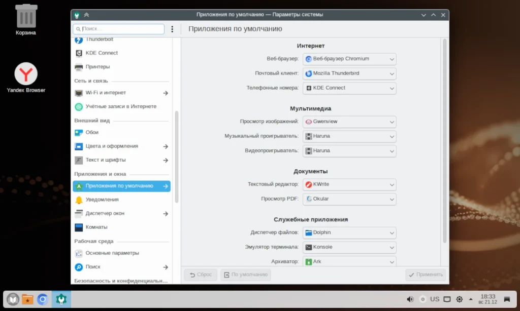Open the Телефонные номера dropdown
Screen dimensions: 520x311
click(349, 88)
